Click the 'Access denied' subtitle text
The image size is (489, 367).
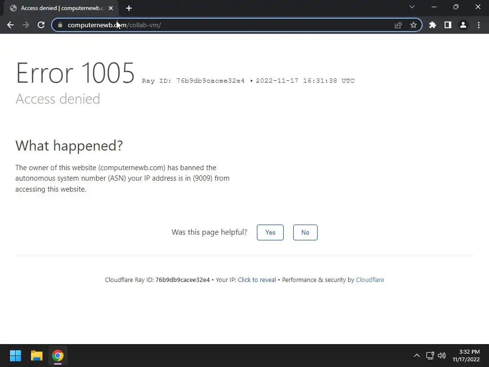[58, 99]
